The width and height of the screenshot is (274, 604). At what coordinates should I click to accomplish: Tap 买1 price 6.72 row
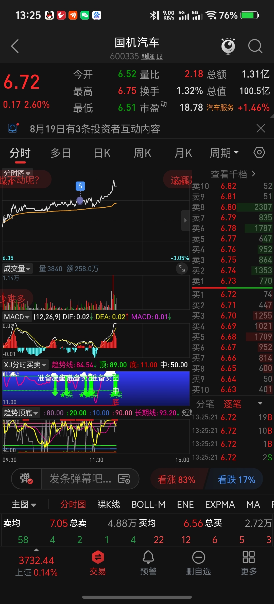[x=232, y=294]
